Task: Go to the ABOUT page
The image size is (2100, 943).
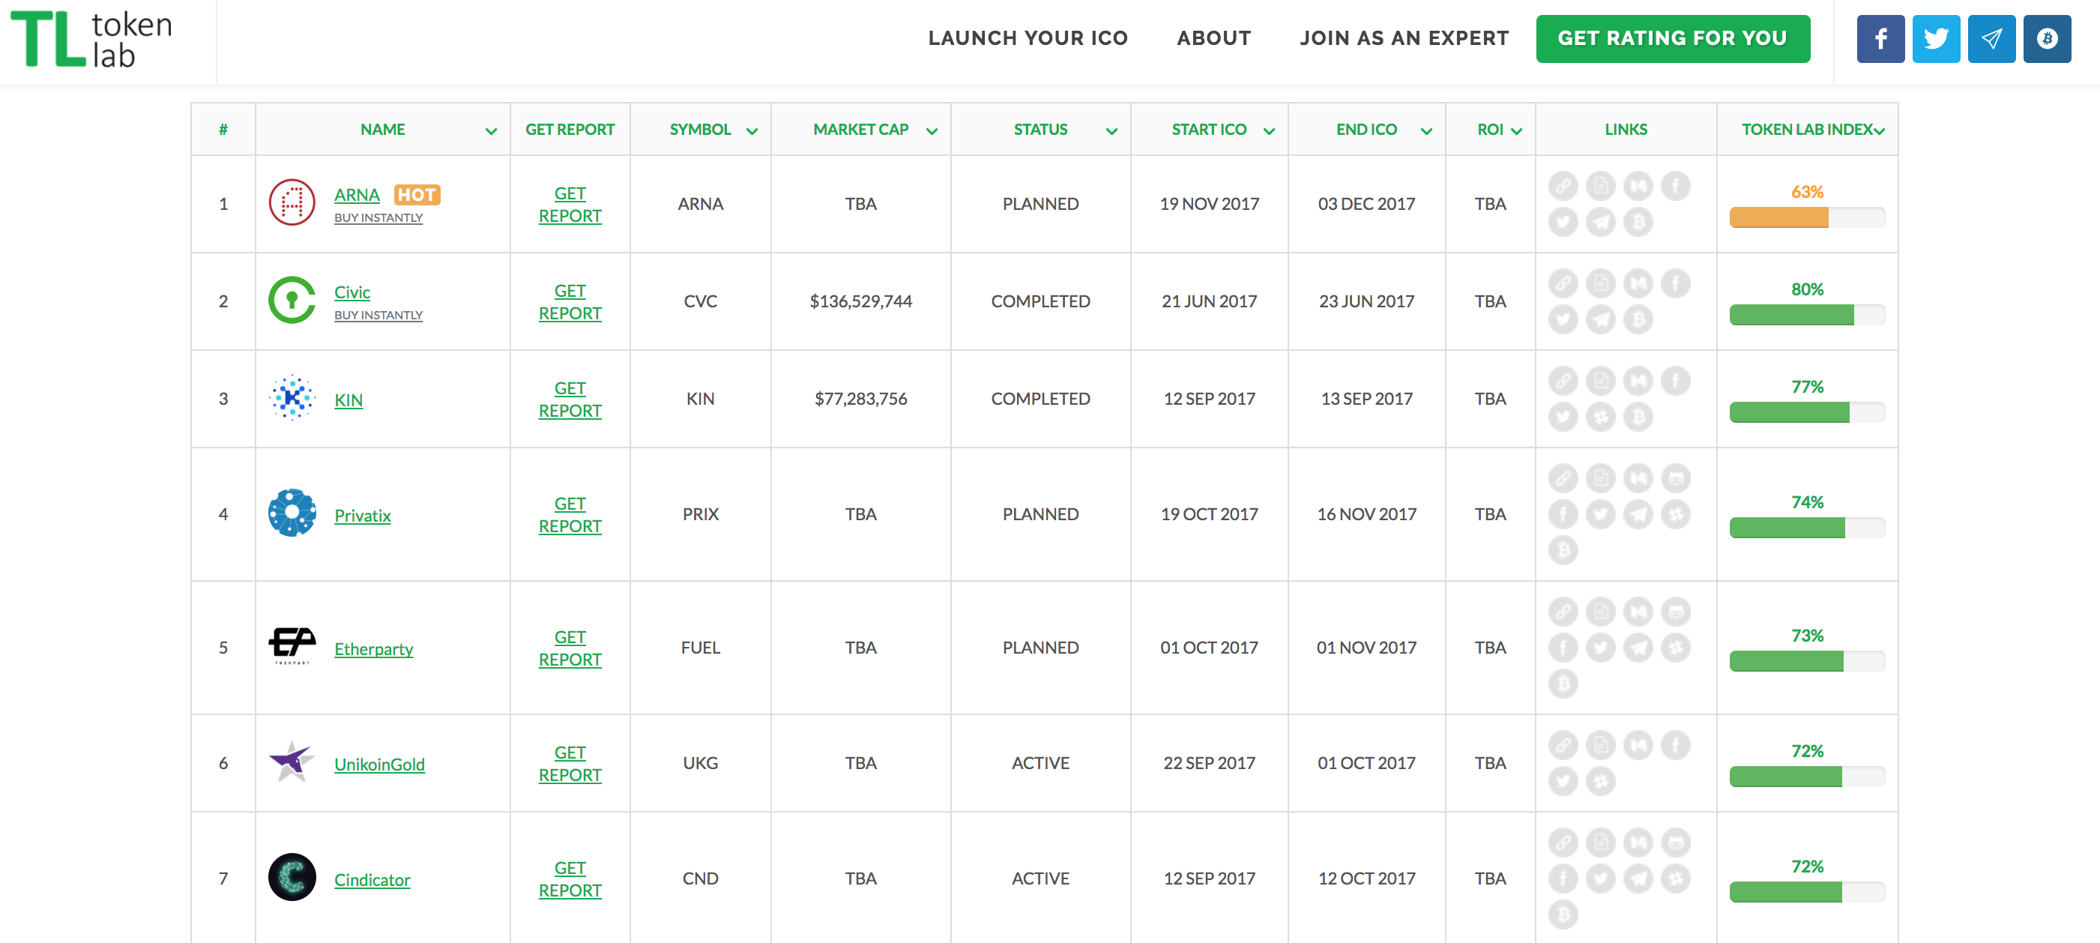Action: (x=1213, y=38)
